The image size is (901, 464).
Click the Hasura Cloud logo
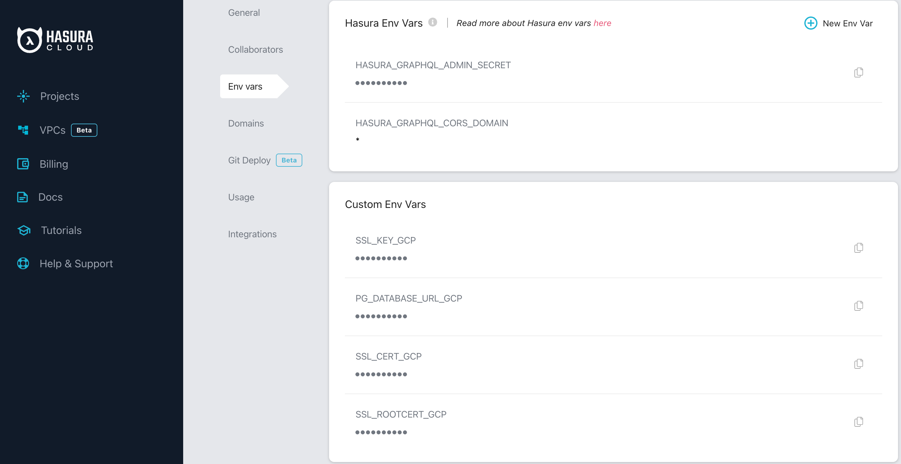tap(55, 40)
